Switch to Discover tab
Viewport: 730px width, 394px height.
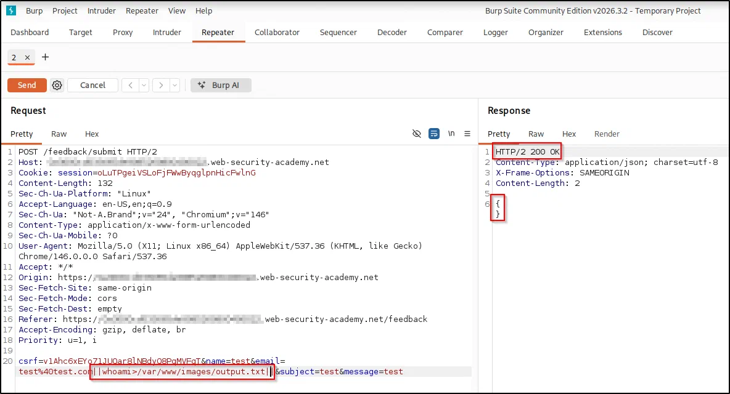pyautogui.click(x=657, y=32)
